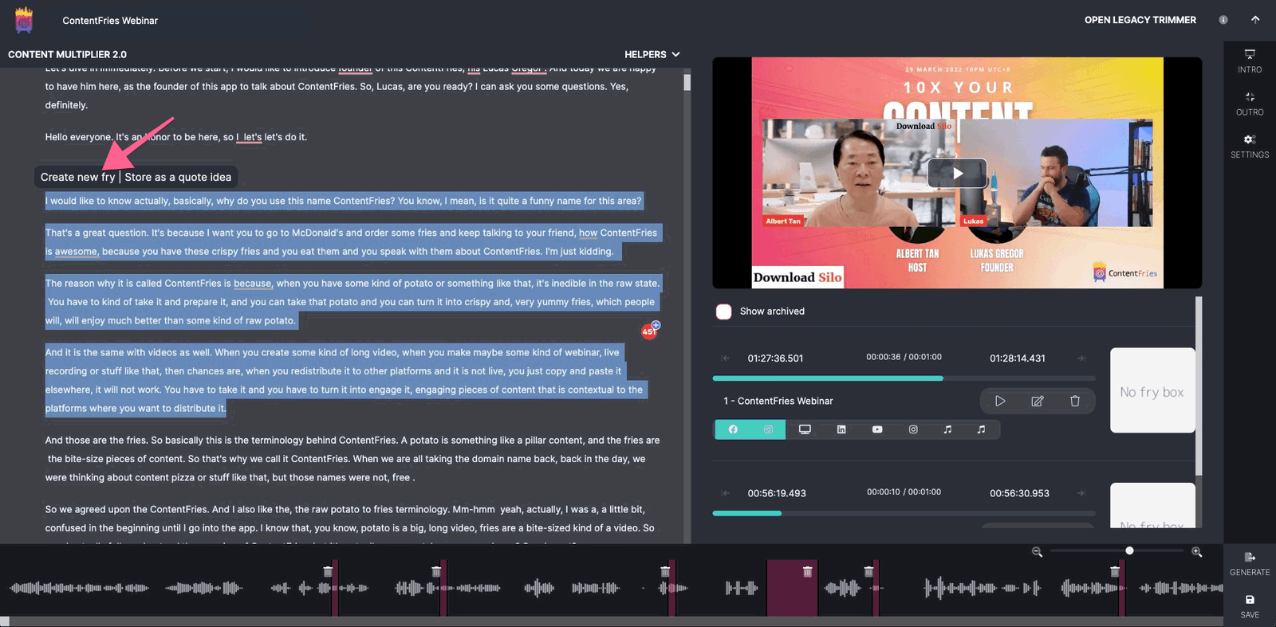Choose Store as a quote idea
1276x627 pixels.
(x=178, y=177)
